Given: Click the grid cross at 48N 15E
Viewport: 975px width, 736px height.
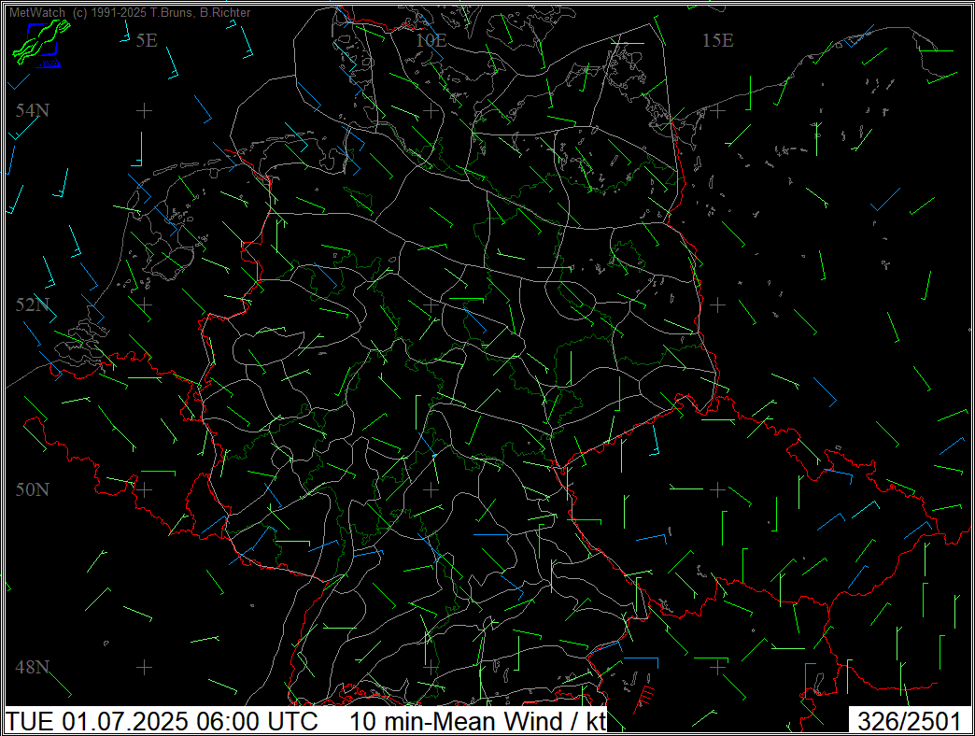Looking at the screenshot, I should pyautogui.click(x=717, y=667).
